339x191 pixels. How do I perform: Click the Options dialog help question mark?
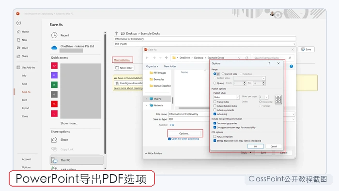click(x=269, y=63)
